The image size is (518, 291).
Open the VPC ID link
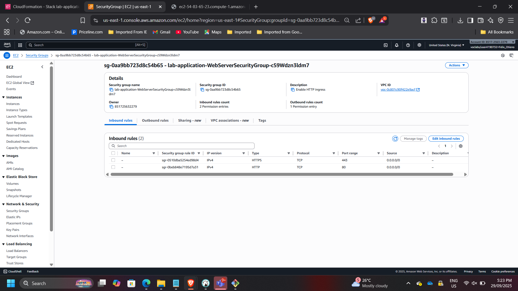[398, 90]
